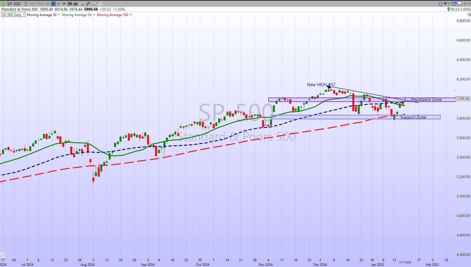Open the chart folder icon
This screenshot has height=267, width=471.
pos(94,4)
